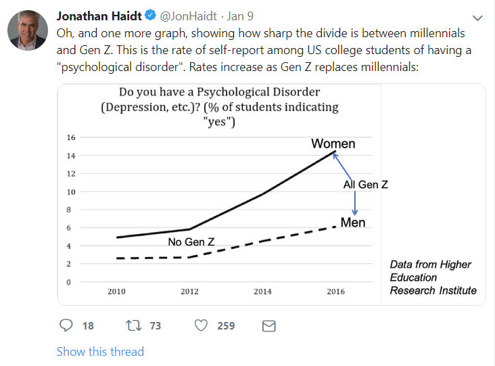
Task: Open the Jonathan Haidt display name
Action: tap(97, 16)
